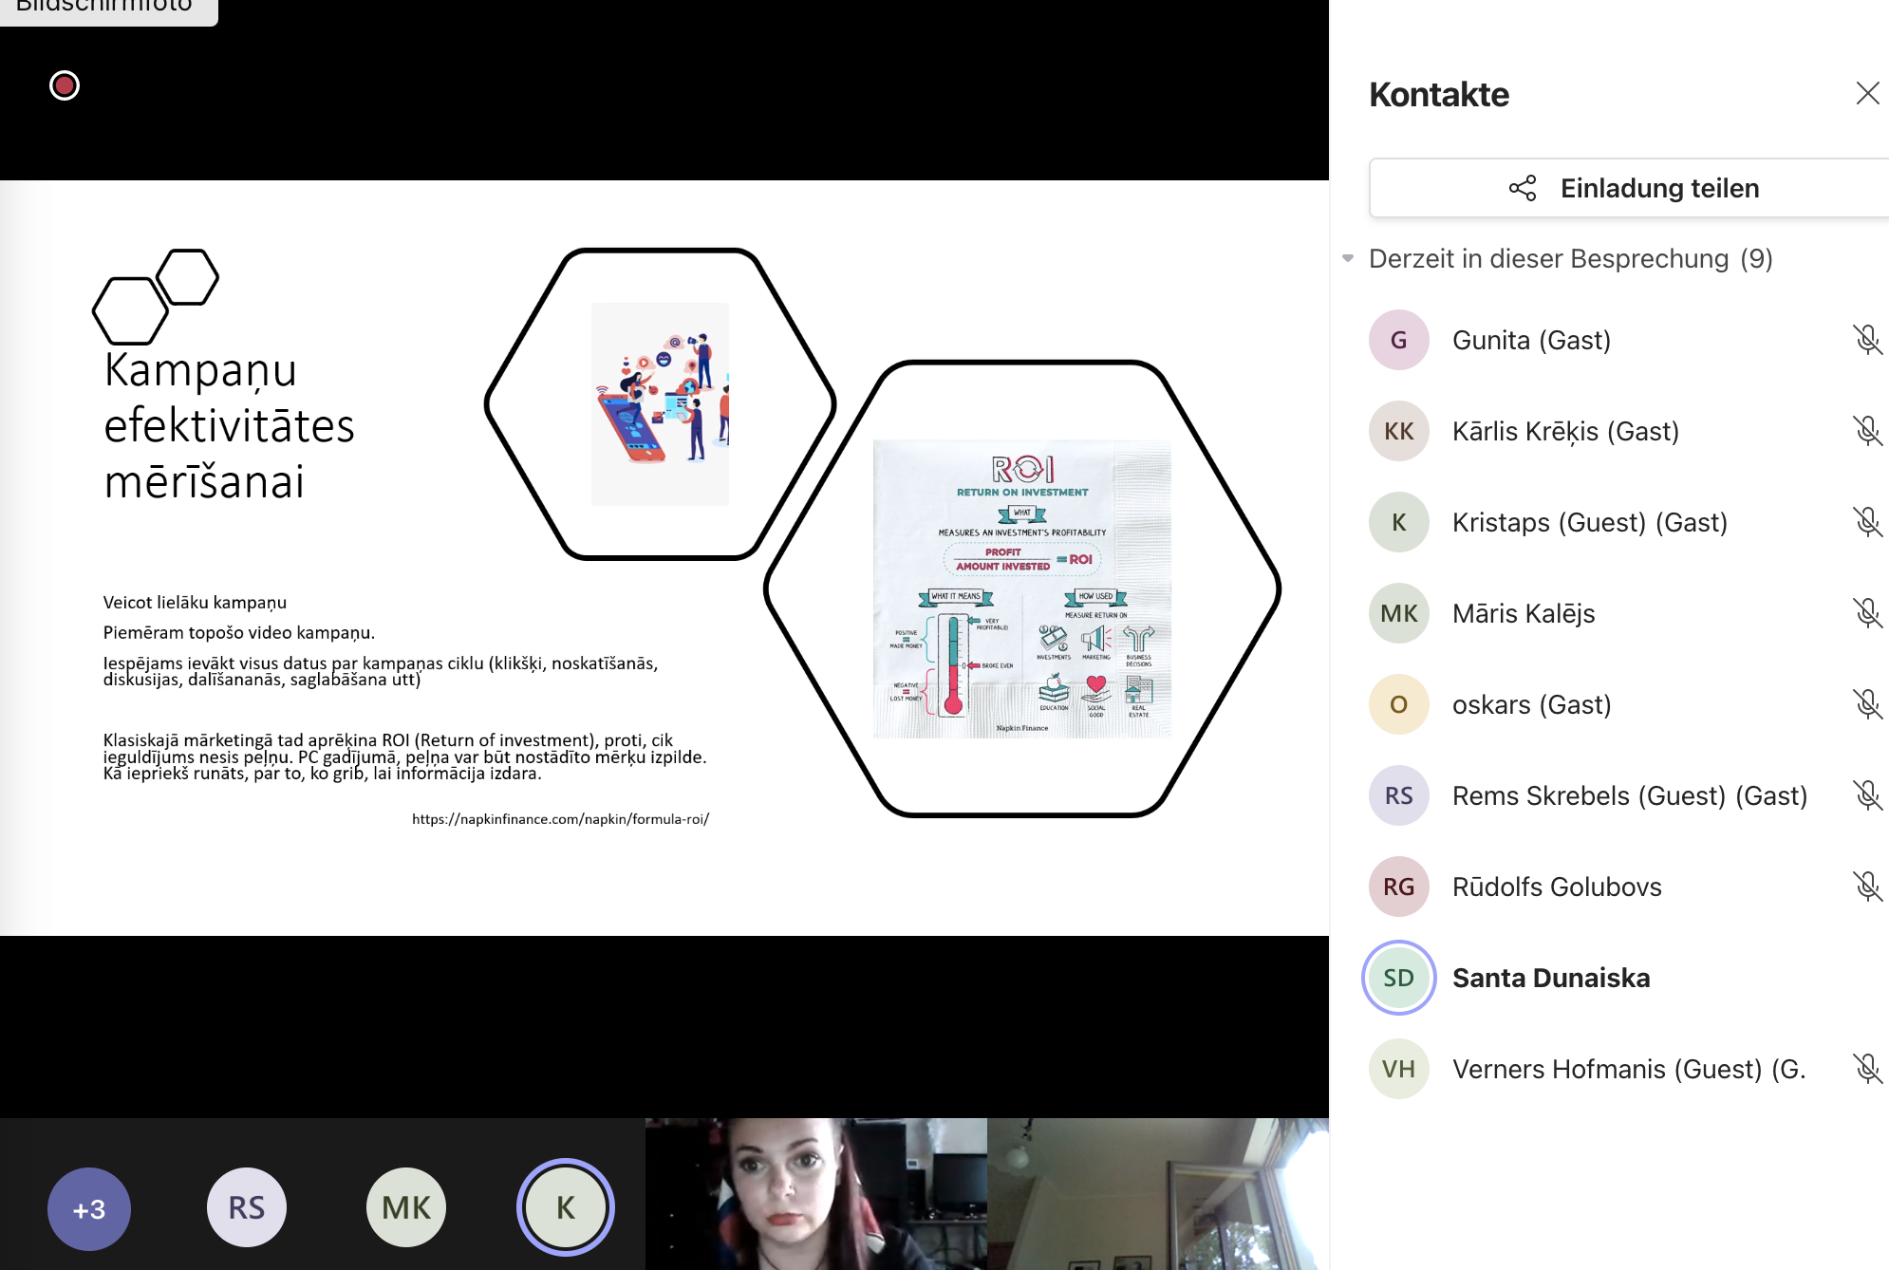Click Kārlis Krēķis muted microphone icon
Viewport: 1889px width, 1270px height.
[x=1867, y=431]
